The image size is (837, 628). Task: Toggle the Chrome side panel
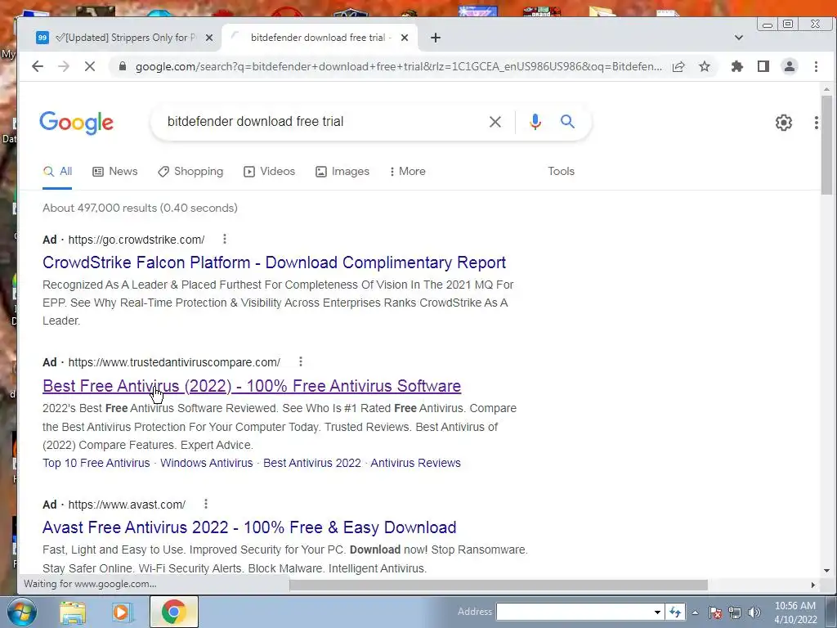(763, 66)
